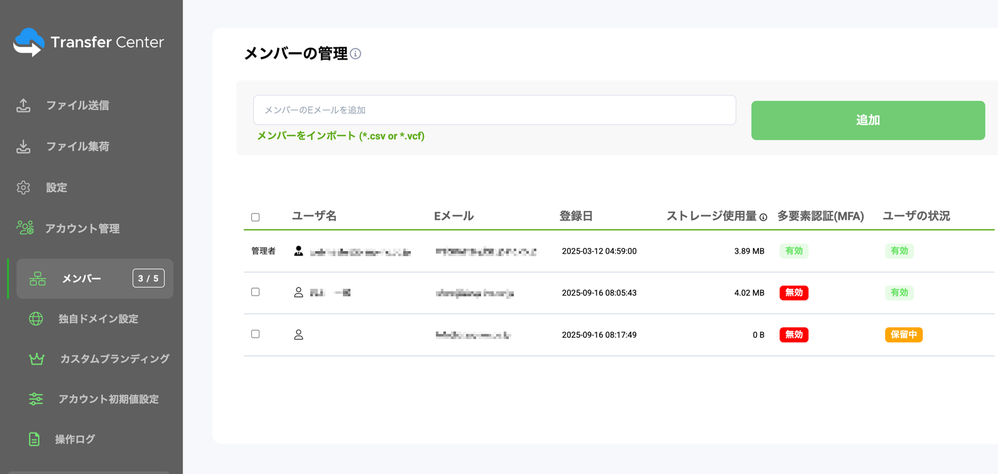This screenshot has height=474, width=998.
Task: Click the file collection download icon
Action: (x=23, y=147)
